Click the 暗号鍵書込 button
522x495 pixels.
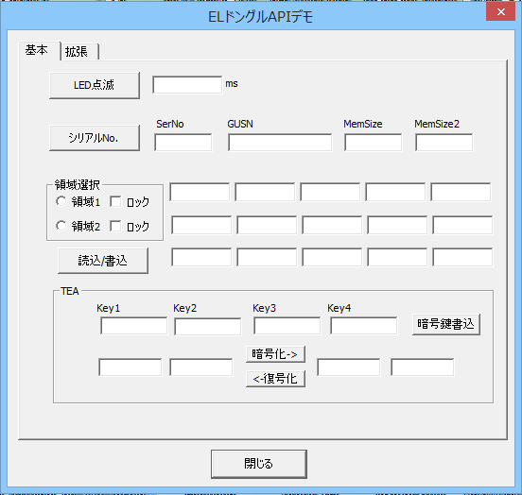[x=446, y=324]
